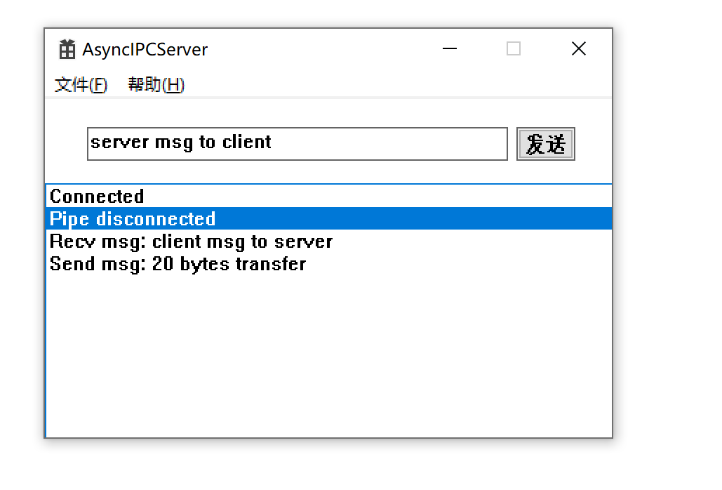Select the 'Pipe disconnected' log entry
This screenshot has height=490, width=722.
coord(329,218)
